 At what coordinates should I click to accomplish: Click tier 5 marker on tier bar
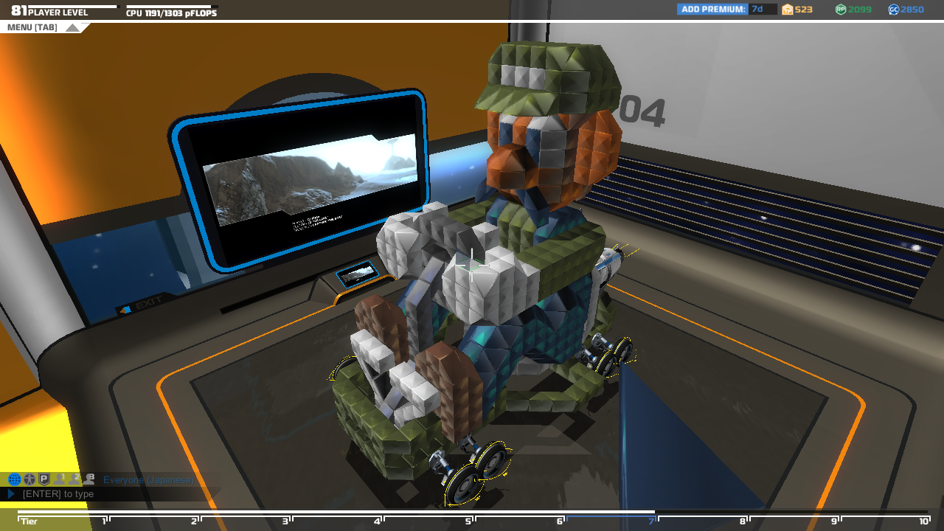tap(468, 521)
